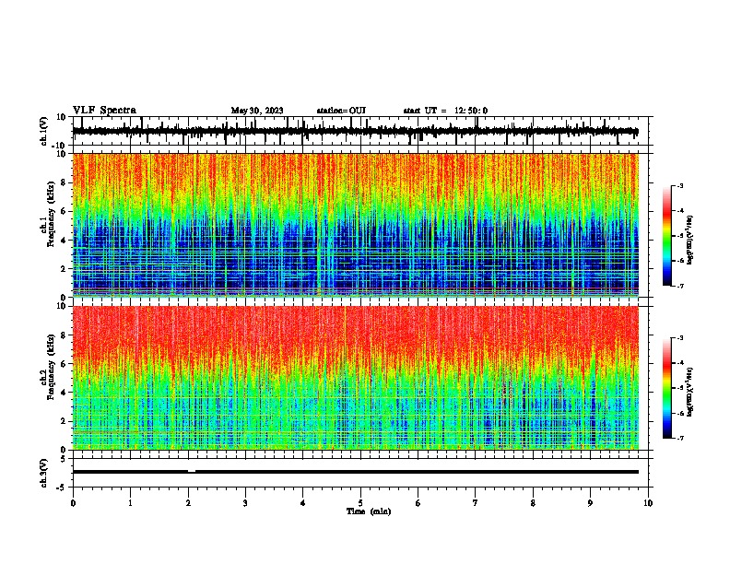This screenshot has width=730, height=564.
Task: Select the "start UT = 12:50:0" text
Action: (x=445, y=111)
